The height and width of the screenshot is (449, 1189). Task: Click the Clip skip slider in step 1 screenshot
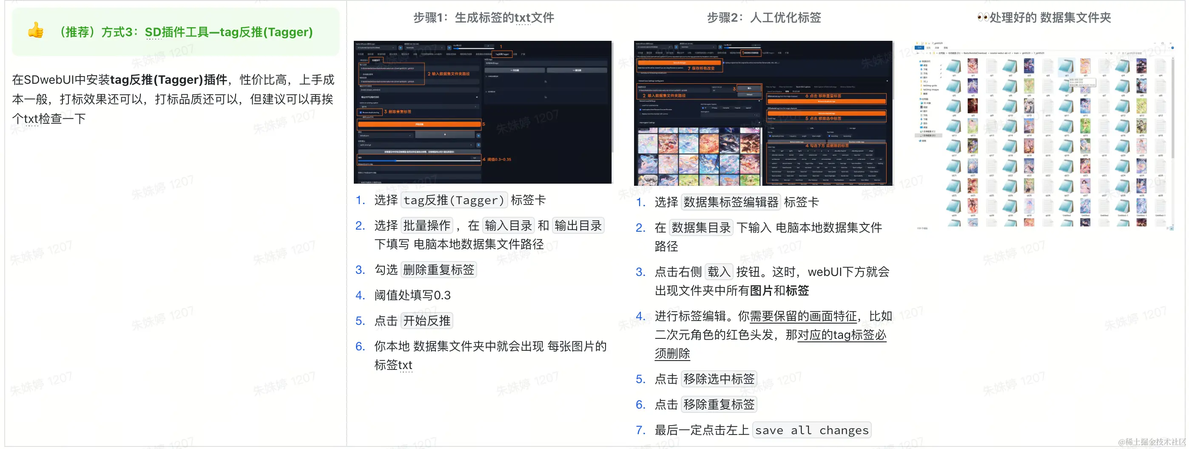474,48
